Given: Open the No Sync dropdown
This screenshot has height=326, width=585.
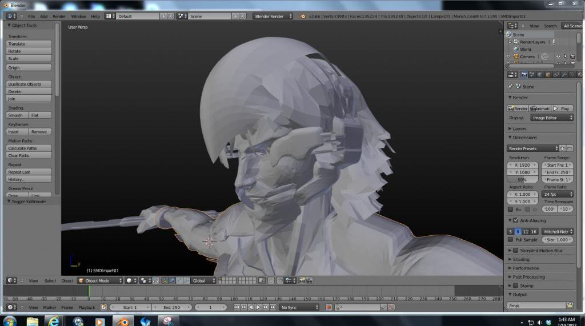Looking at the screenshot, I should tap(299, 307).
